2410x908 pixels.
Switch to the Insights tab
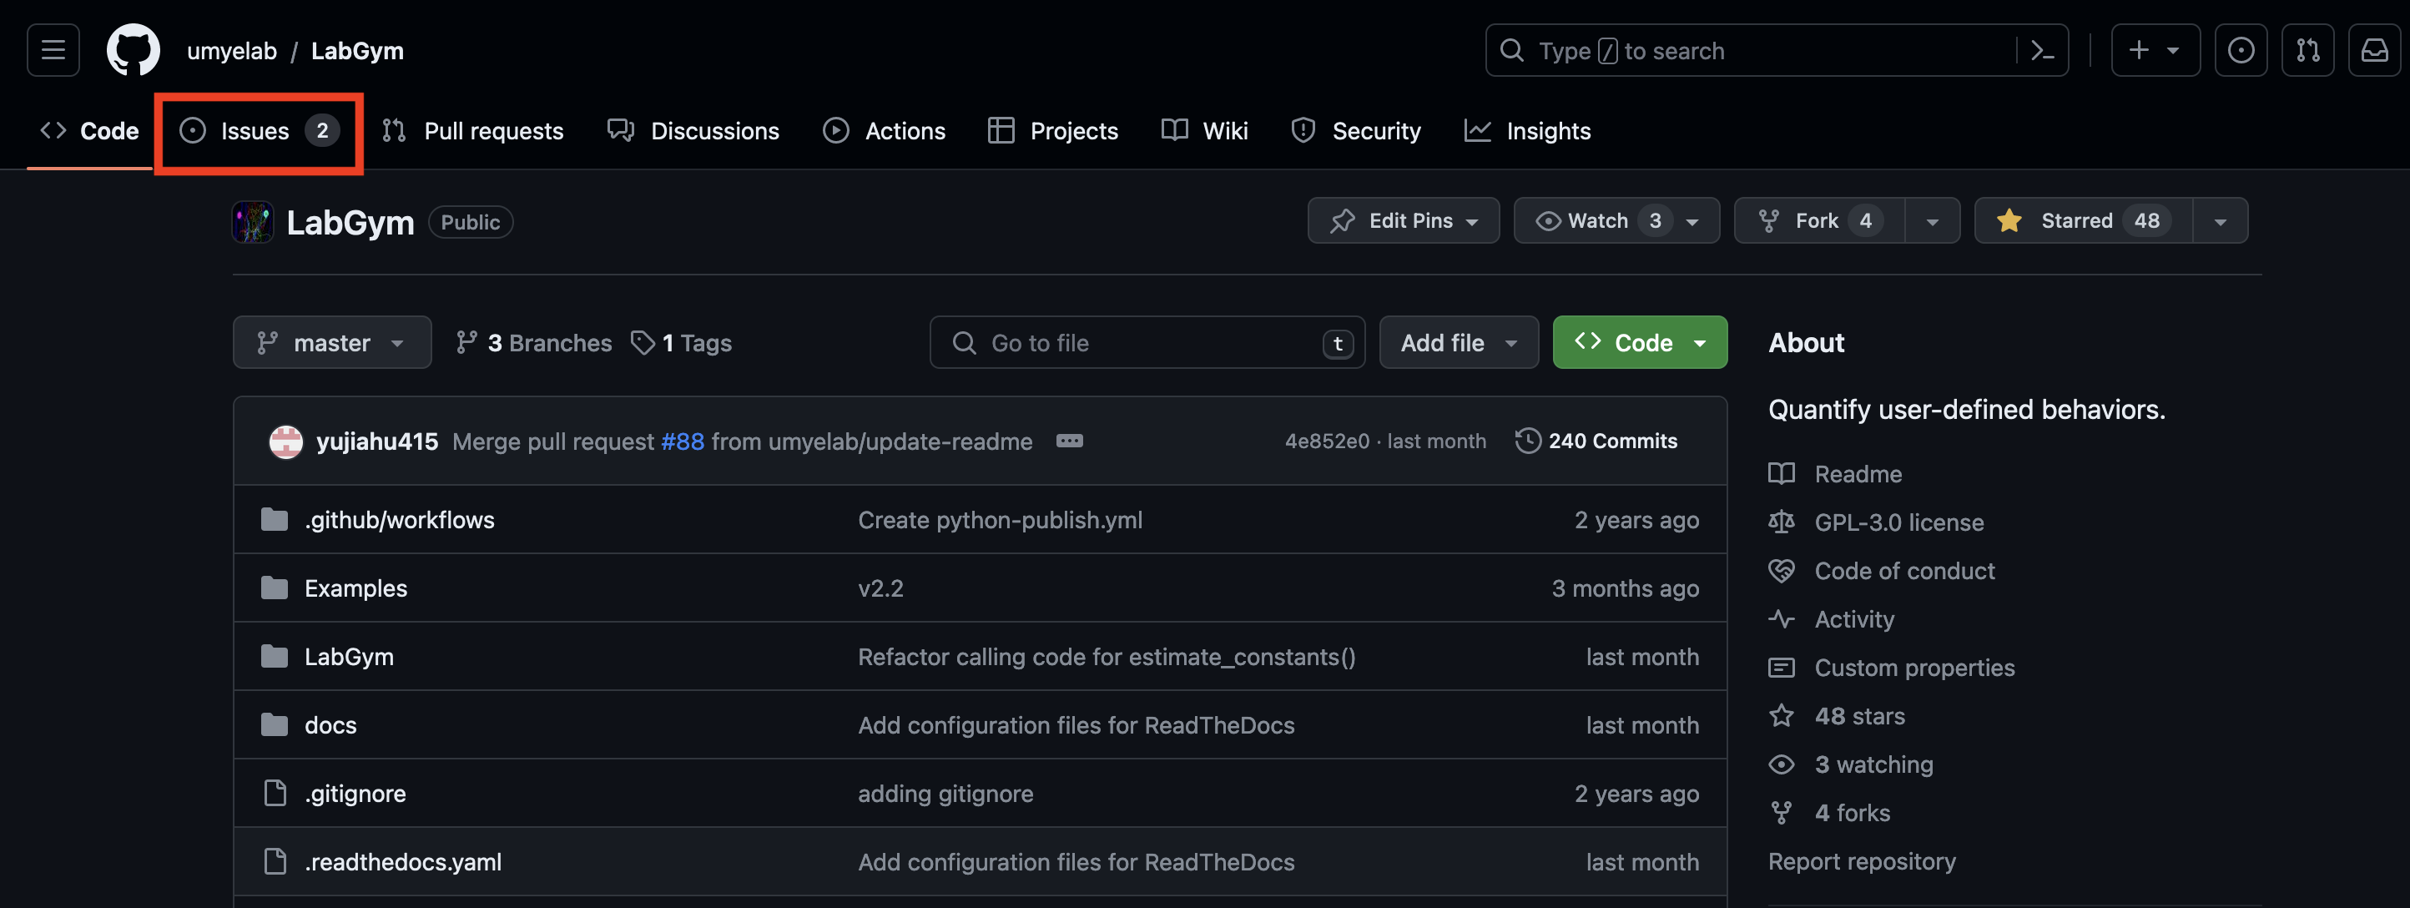click(1527, 131)
